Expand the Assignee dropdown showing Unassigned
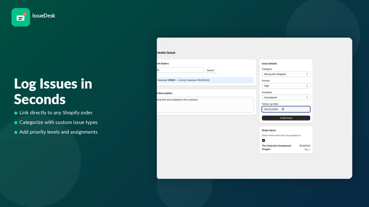 click(286, 98)
